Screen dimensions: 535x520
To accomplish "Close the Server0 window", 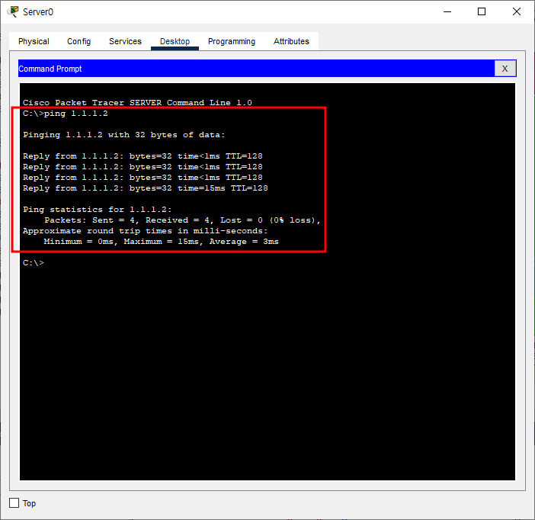I will coord(517,11).
